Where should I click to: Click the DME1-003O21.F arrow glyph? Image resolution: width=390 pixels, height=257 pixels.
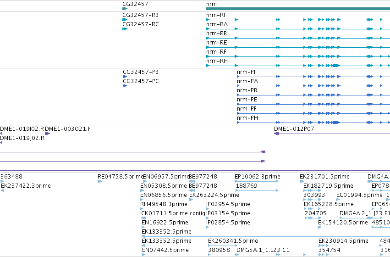click(47, 134)
